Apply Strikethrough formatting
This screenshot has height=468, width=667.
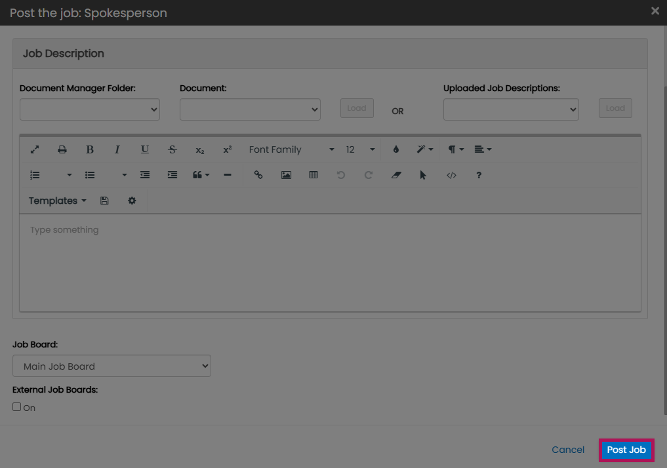(x=172, y=149)
